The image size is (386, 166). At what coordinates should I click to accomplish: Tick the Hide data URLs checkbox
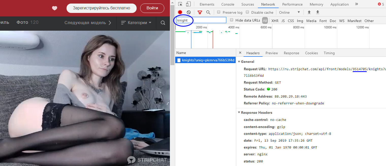(x=232, y=20)
